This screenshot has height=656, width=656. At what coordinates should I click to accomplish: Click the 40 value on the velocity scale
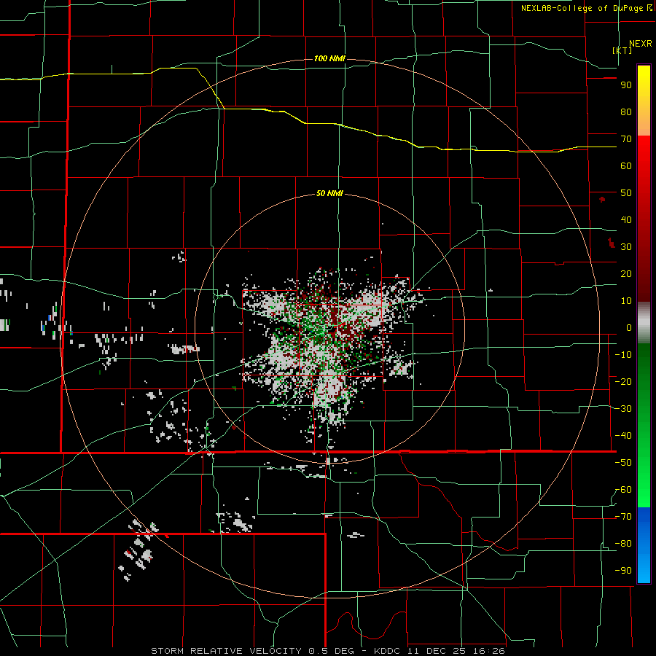click(x=626, y=219)
